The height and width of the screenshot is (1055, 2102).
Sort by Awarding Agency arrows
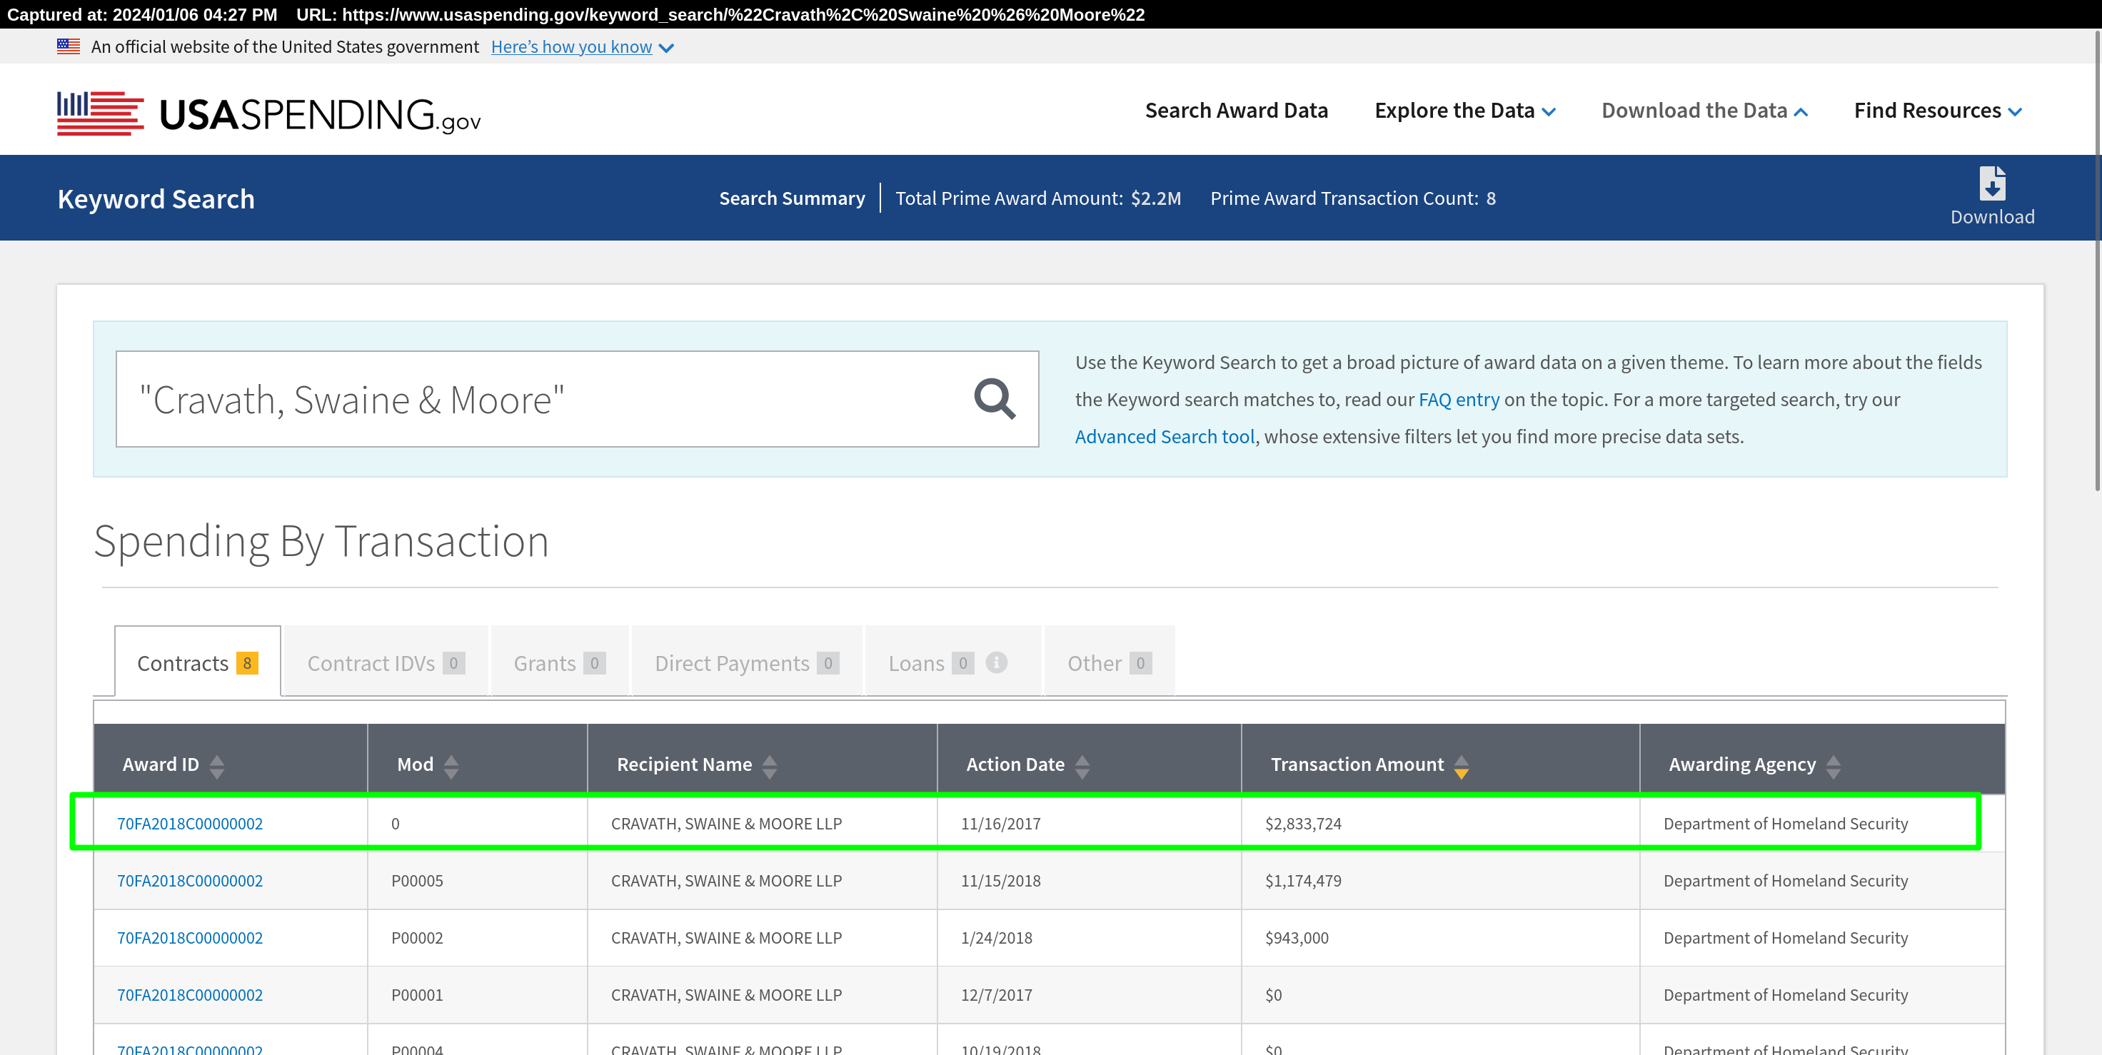click(1834, 766)
